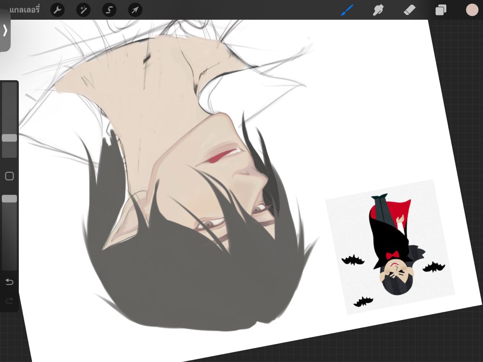Undo the last stroke
Screen dimensions: 483x362
click(10, 282)
